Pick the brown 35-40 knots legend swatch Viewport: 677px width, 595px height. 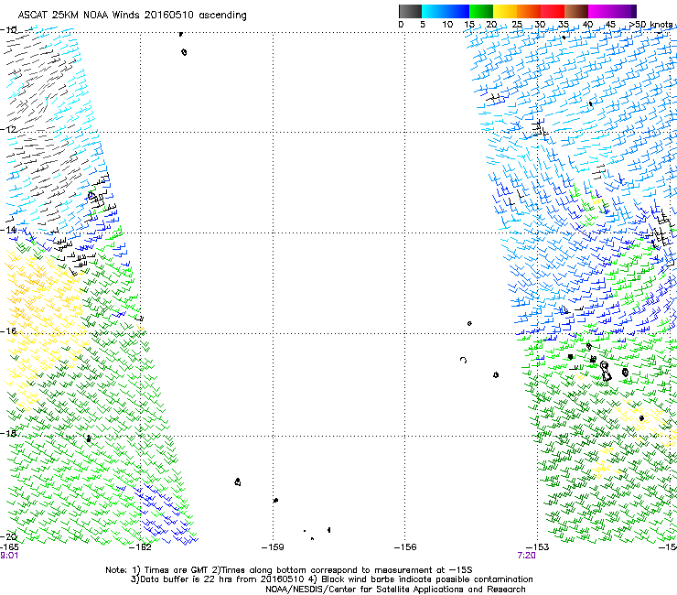click(x=576, y=11)
